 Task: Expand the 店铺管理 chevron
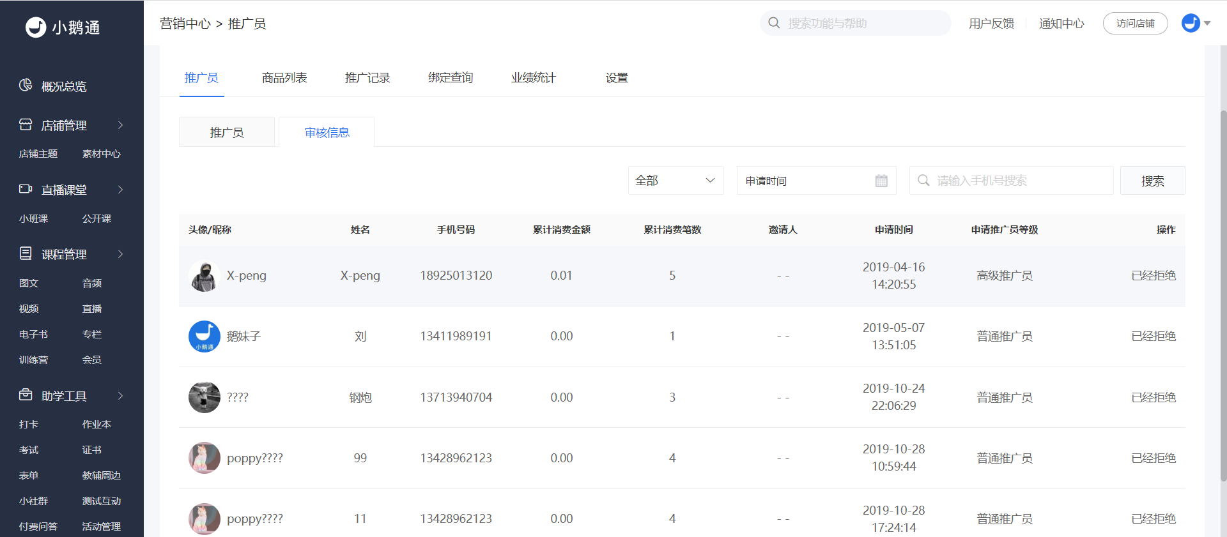120,125
